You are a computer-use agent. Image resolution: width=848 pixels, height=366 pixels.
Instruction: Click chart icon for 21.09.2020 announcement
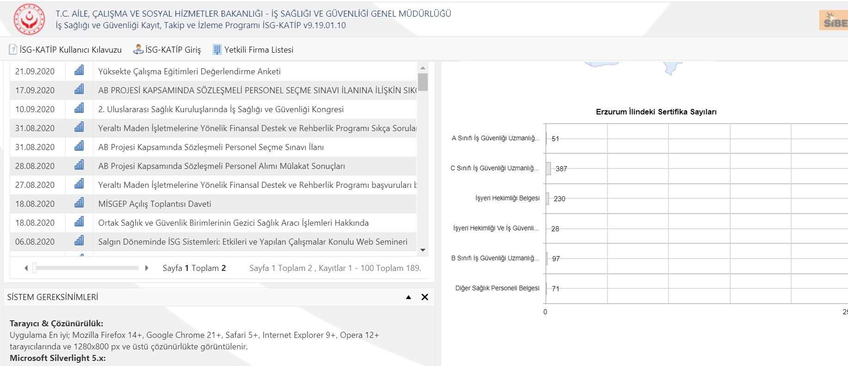79,71
